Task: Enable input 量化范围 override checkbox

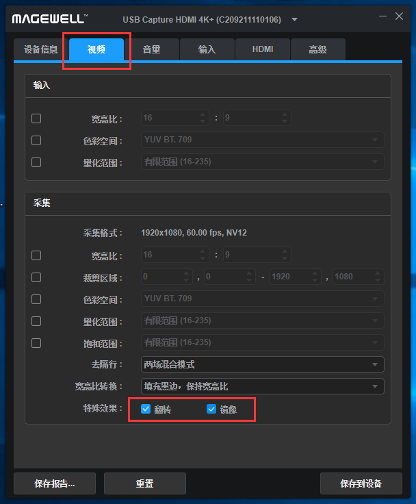Action: (x=36, y=162)
